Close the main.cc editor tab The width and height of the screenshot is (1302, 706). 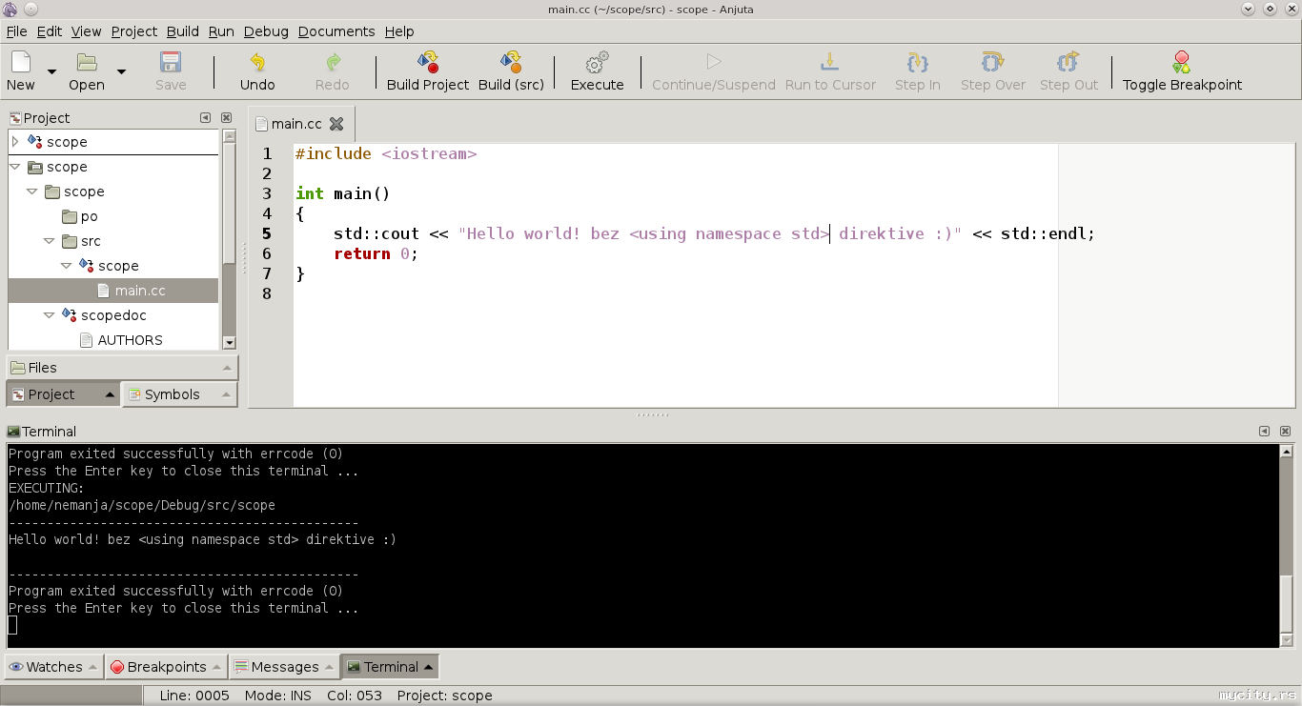click(336, 124)
